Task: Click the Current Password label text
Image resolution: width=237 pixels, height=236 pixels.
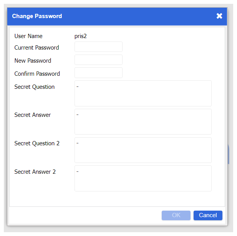Action: [36, 48]
